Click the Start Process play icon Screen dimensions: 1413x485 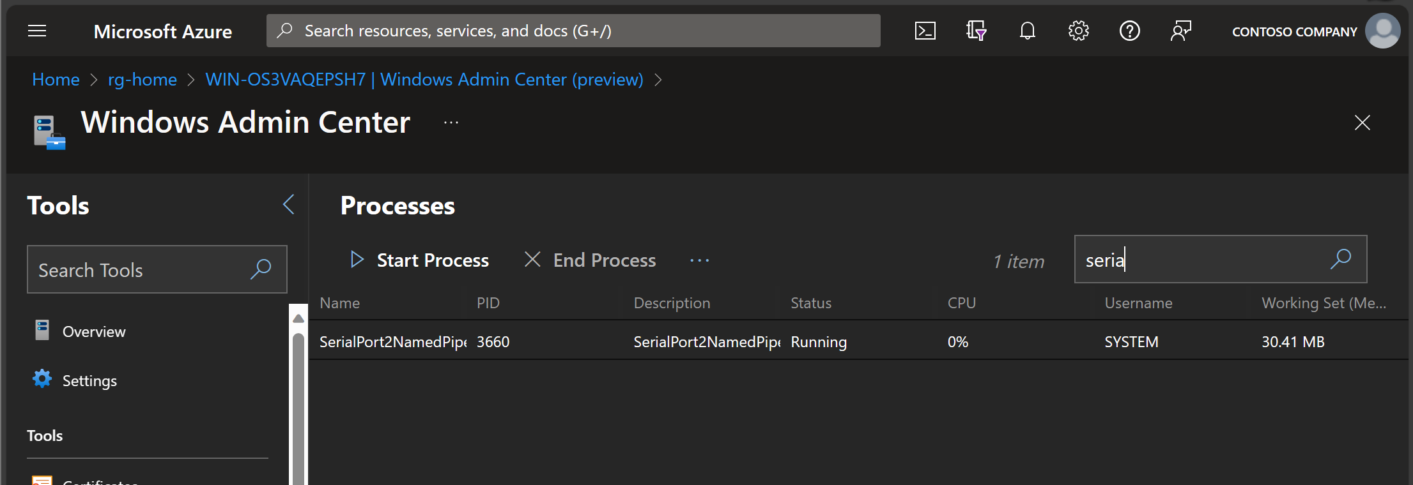coord(357,260)
